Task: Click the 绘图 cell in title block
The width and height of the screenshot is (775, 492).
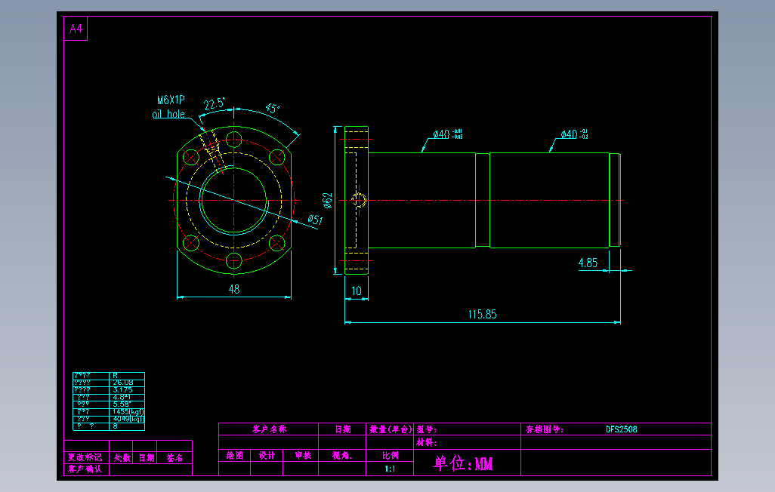Action: tap(235, 456)
